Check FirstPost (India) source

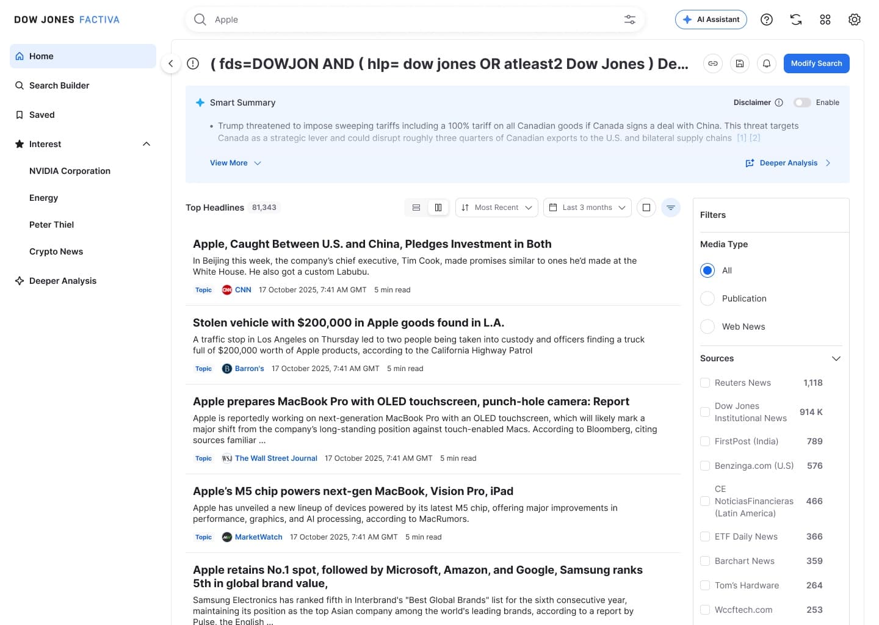point(705,441)
